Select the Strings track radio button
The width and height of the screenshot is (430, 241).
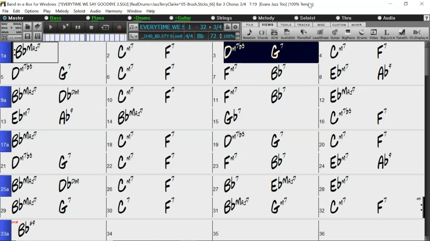coord(213,18)
